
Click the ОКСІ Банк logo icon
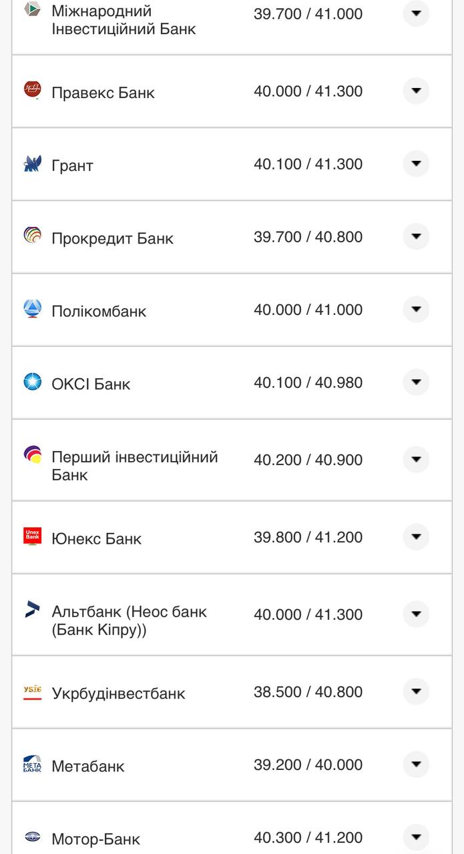(x=32, y=382)
